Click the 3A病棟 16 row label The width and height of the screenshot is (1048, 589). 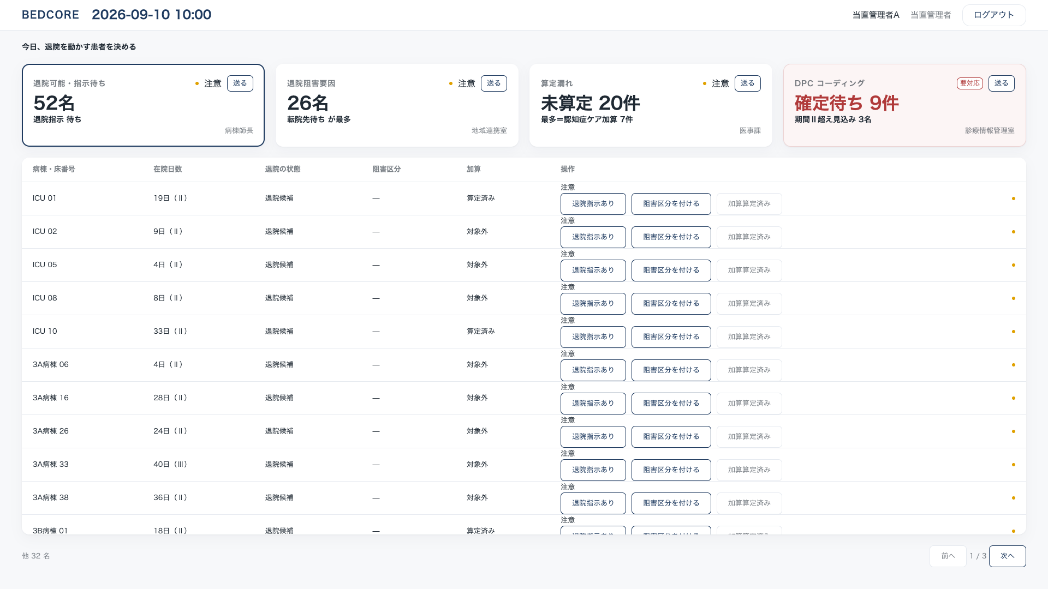coord(51,398)
